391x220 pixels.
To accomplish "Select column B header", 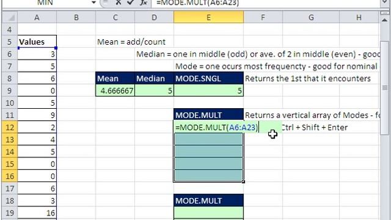I will click(76, 18).
